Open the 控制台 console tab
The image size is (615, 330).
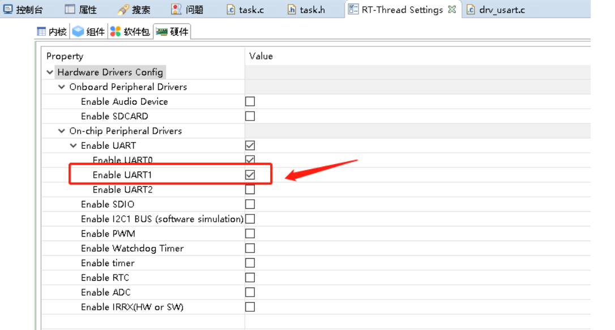click(23, 10)
